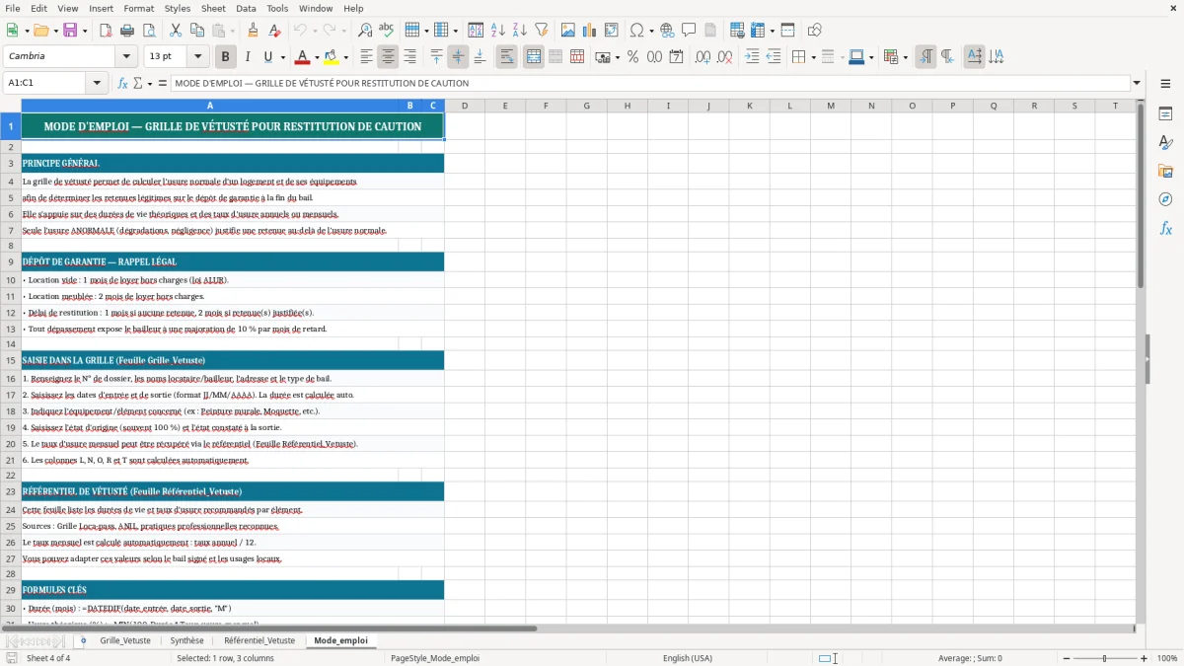This screenshot has width=1184, height=666.
Task: Open the Sheet menu
Action: pyautogui.click(x=214, y=8)
